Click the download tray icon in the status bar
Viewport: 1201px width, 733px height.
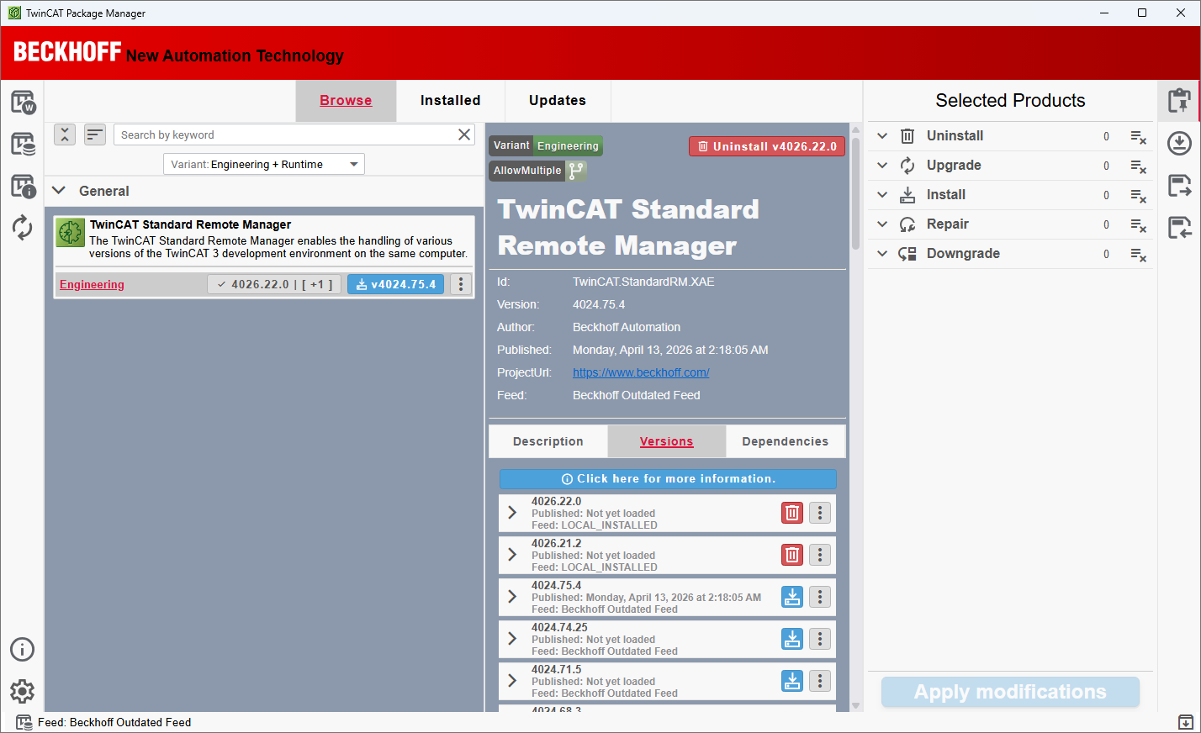point(1185,722)
